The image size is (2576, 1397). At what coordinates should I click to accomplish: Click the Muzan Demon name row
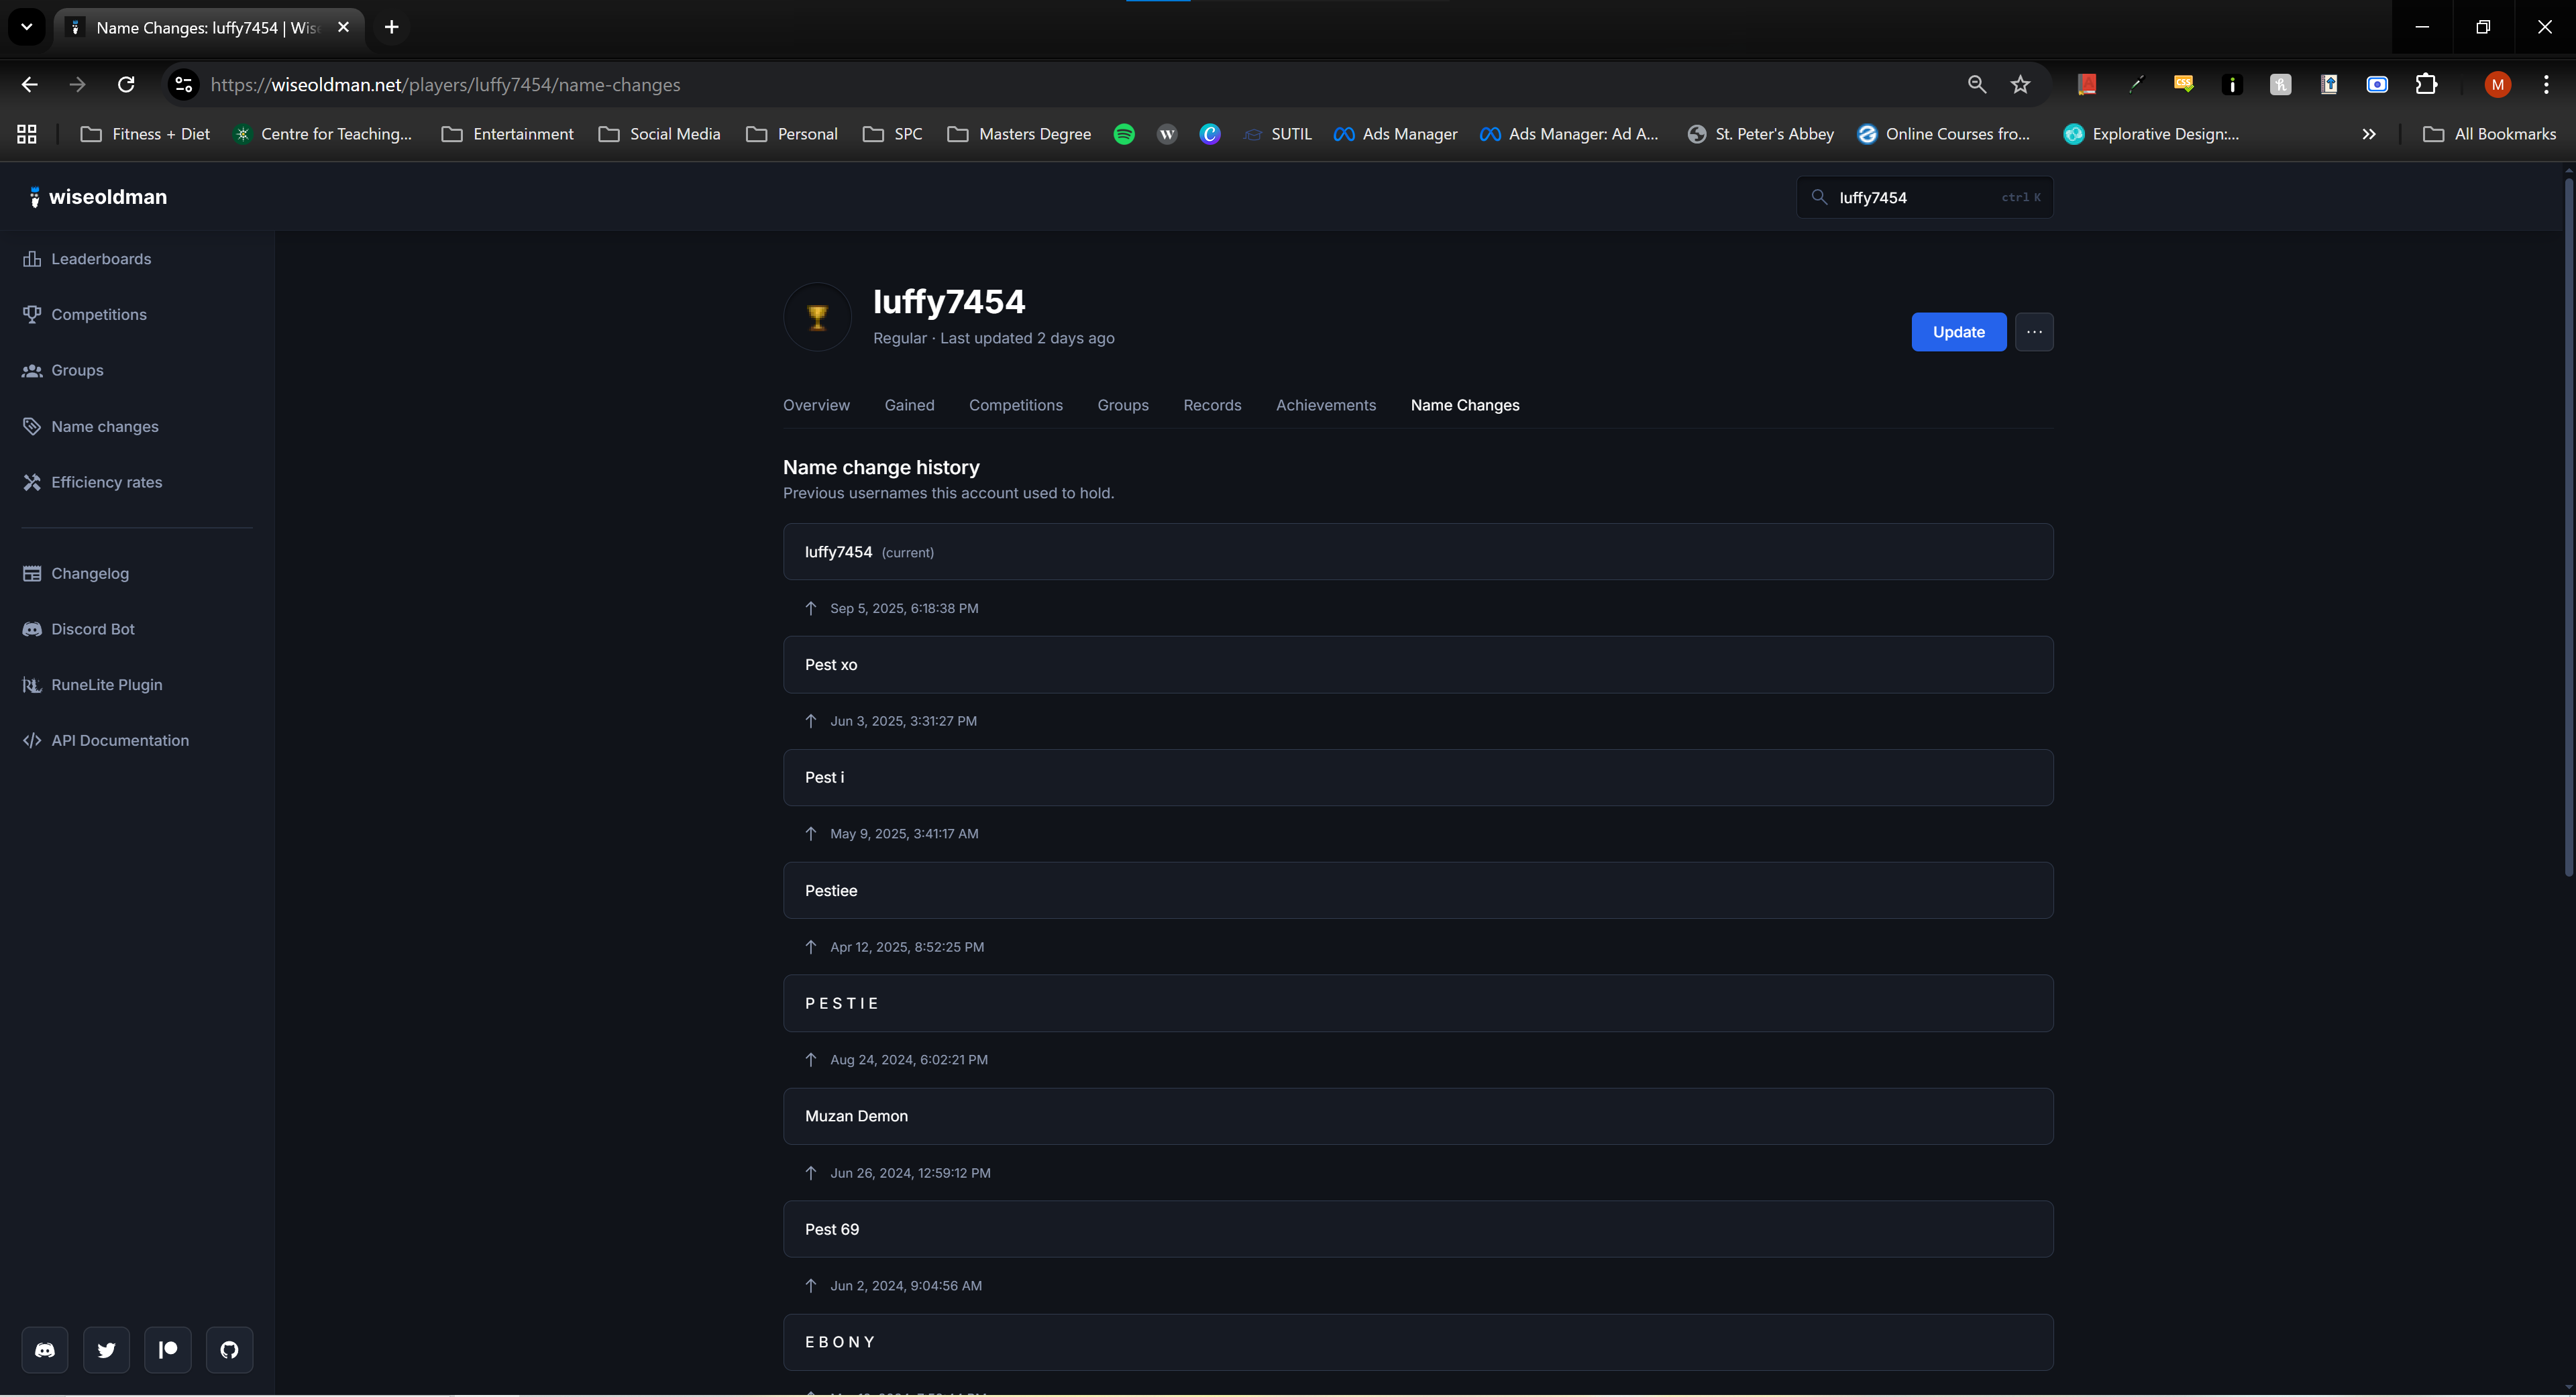point(1418,1116)
